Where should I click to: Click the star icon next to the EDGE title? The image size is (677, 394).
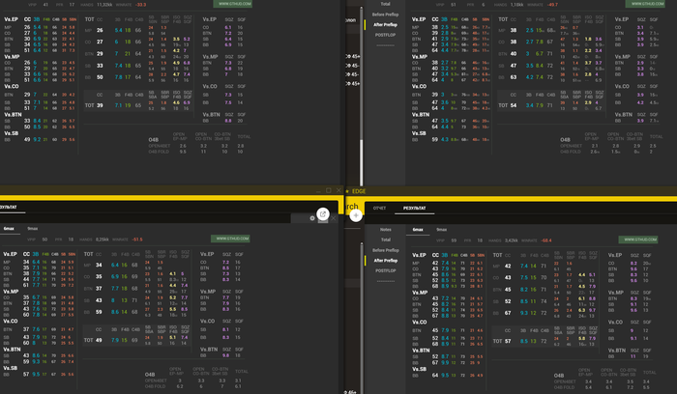347,191
